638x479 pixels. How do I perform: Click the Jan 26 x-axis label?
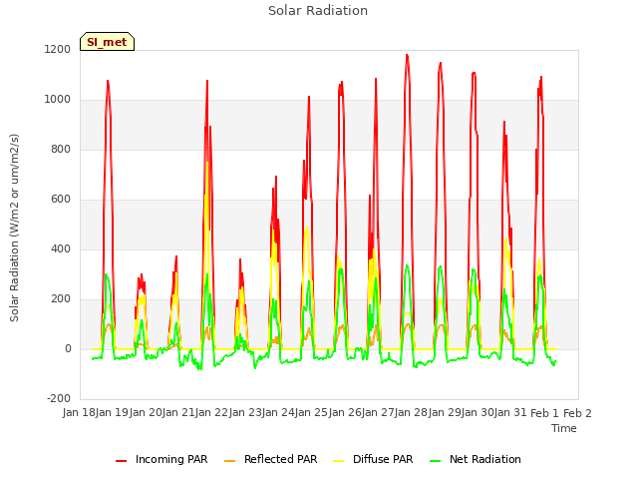pos(345,413)
